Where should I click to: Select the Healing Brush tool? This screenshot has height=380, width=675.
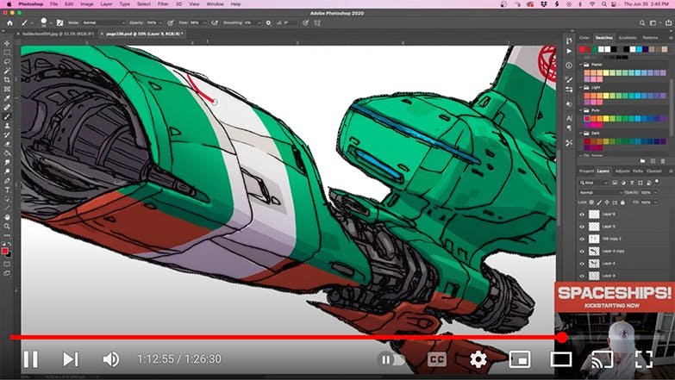7,107
